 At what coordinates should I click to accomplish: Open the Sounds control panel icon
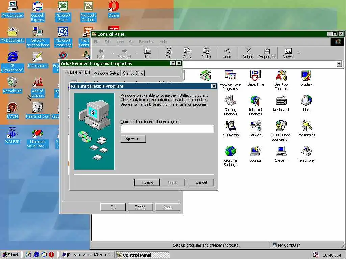click(x=255, y=154)
